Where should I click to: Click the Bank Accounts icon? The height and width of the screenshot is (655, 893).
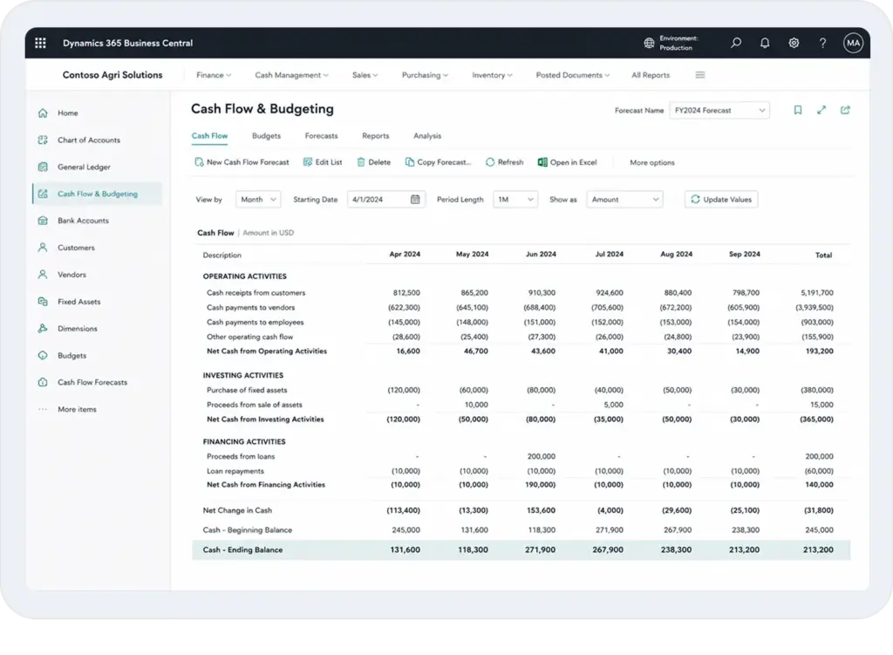point(43,221)
